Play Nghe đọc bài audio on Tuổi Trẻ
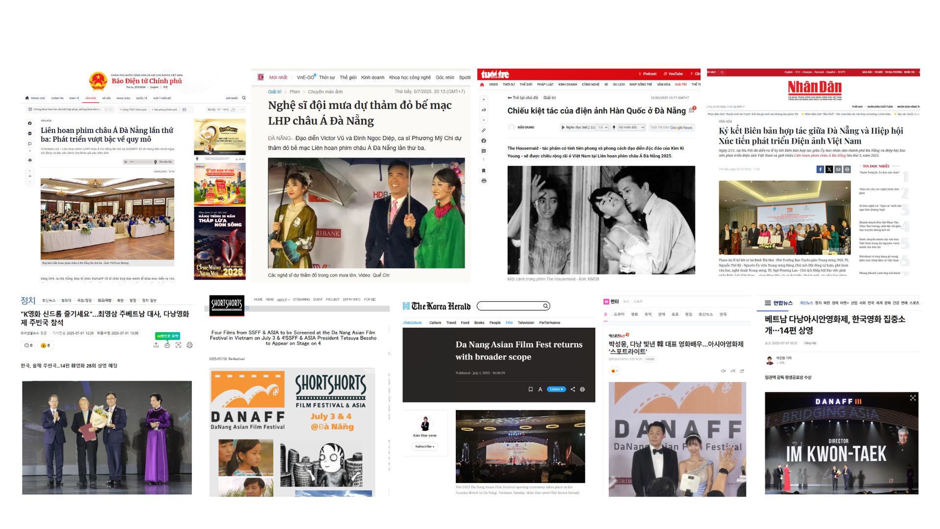The image size is (940, 529). coord(563,127)
